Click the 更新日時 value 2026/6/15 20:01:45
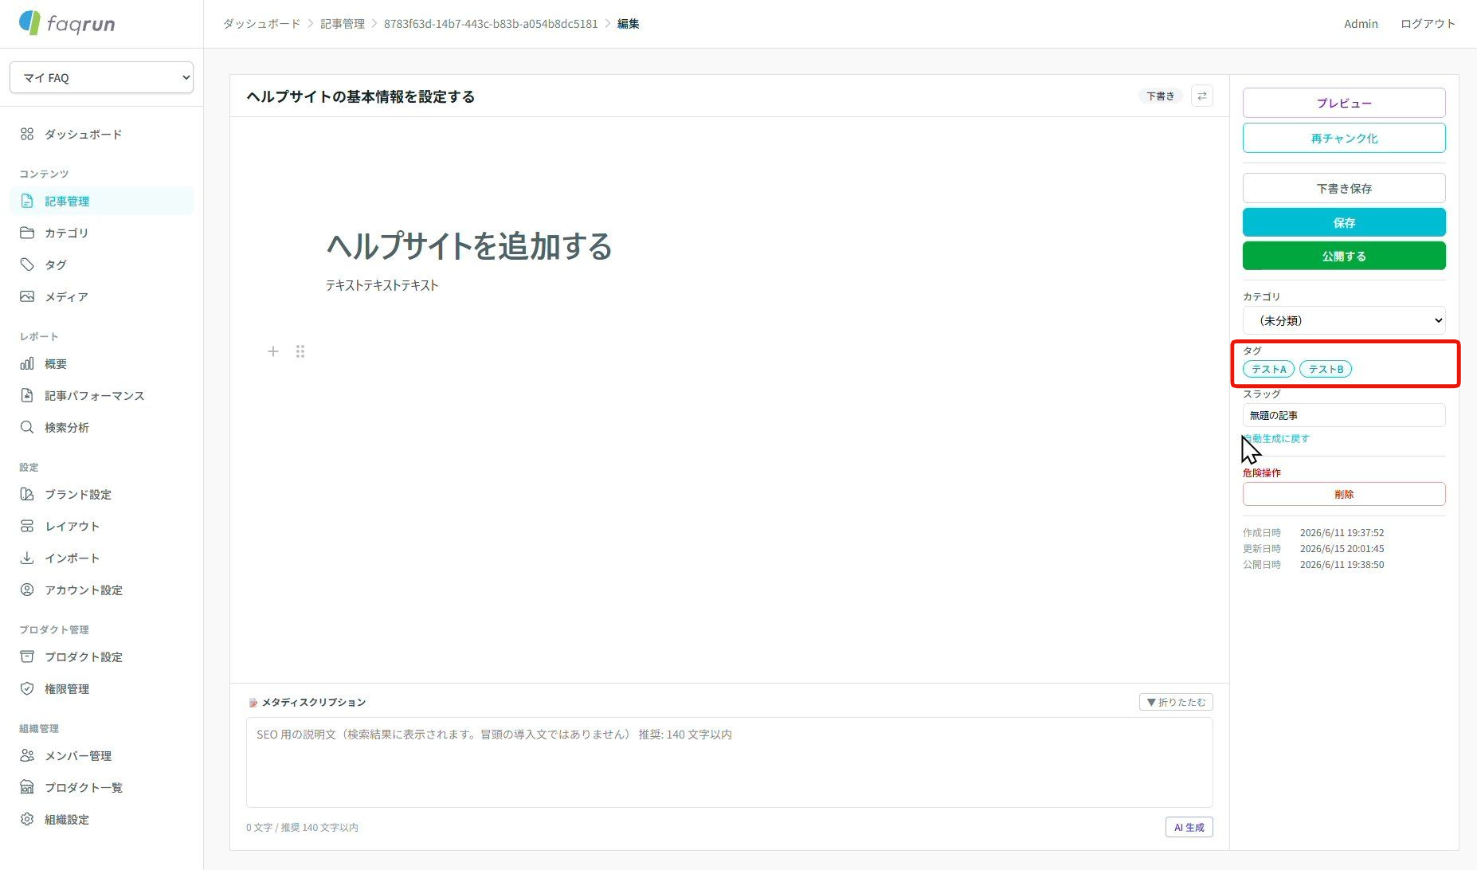Screen dimensions: 1477x870 pyautogui.click(x=1342, y=548)
